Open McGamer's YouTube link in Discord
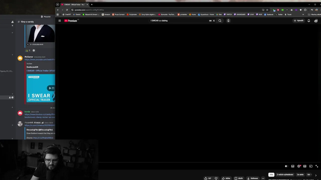The image size is (321, 180). coord(40,59)
